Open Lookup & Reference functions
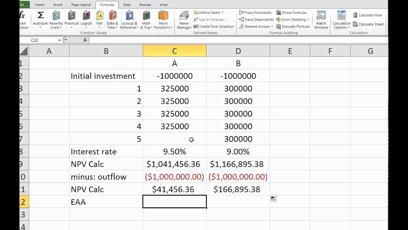The width and height of the screenshot is (408, 230). tap(129, 20)
